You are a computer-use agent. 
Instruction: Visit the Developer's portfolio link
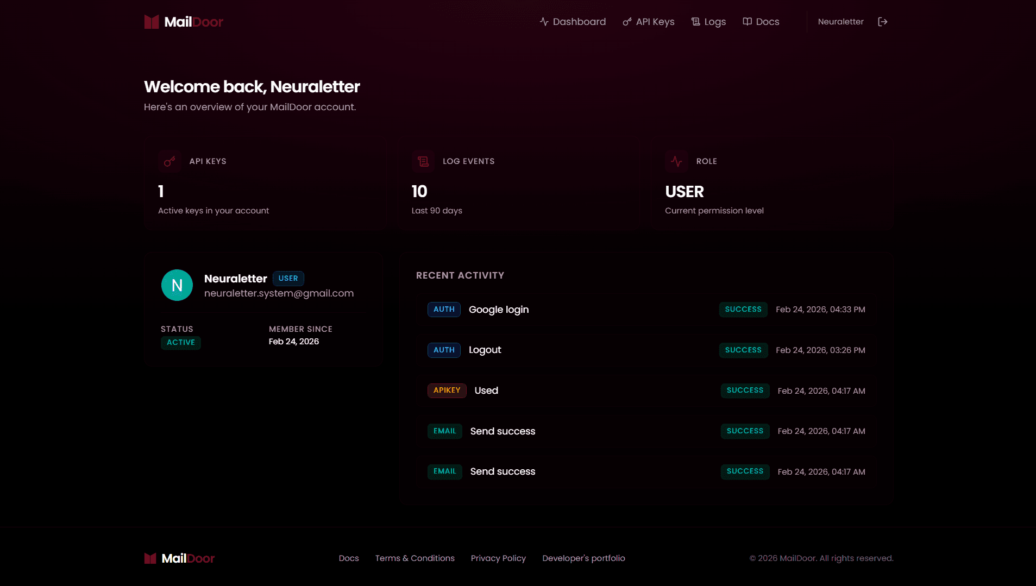coord(583,558)
